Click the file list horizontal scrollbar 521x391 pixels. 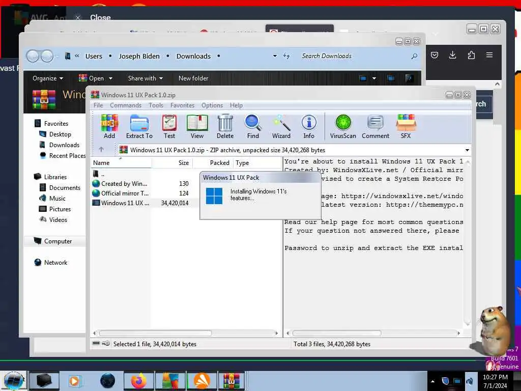tap(155, 333)
